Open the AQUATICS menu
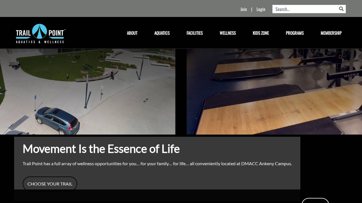Image resolution: width=362 pixels, height=203 pixels. coord(162,33)
